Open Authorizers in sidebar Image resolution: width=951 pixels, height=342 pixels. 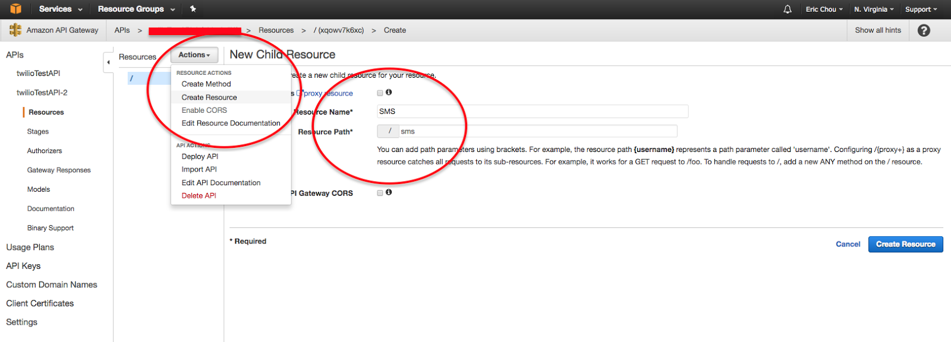click(44, 151)
